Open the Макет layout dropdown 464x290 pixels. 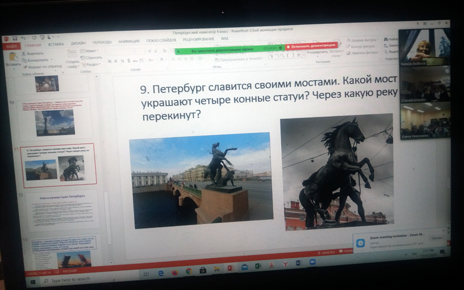89,51
